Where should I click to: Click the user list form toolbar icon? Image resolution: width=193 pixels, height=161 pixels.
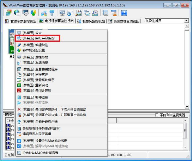point(114,13)
